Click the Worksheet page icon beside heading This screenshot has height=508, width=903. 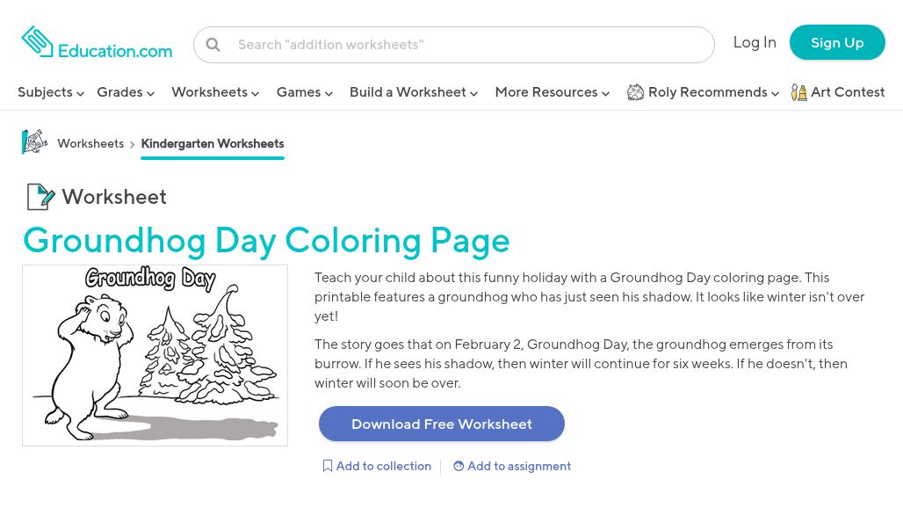point(40,197)
